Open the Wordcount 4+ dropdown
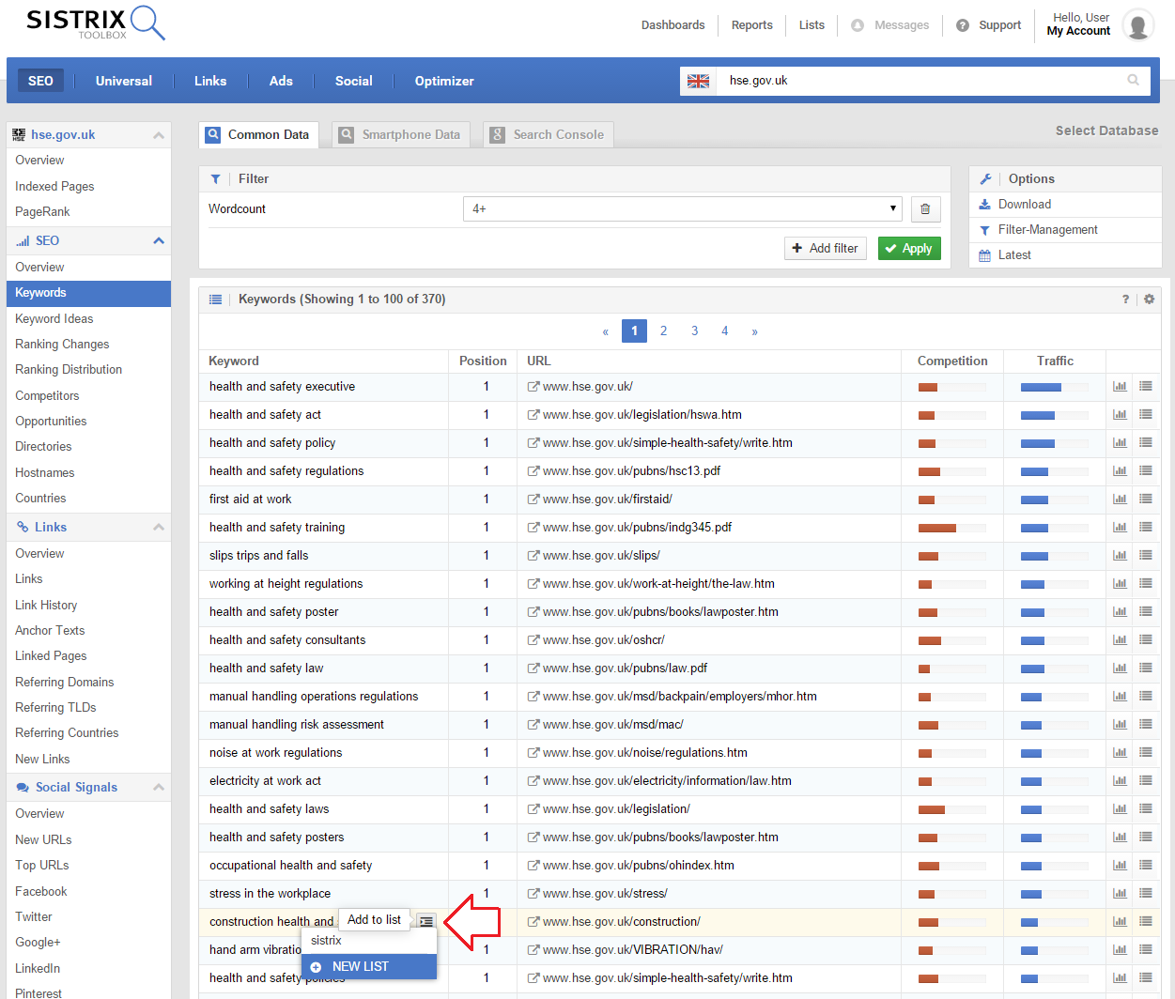This screenshot has width=1175, height=999. (x=682, y=208)
